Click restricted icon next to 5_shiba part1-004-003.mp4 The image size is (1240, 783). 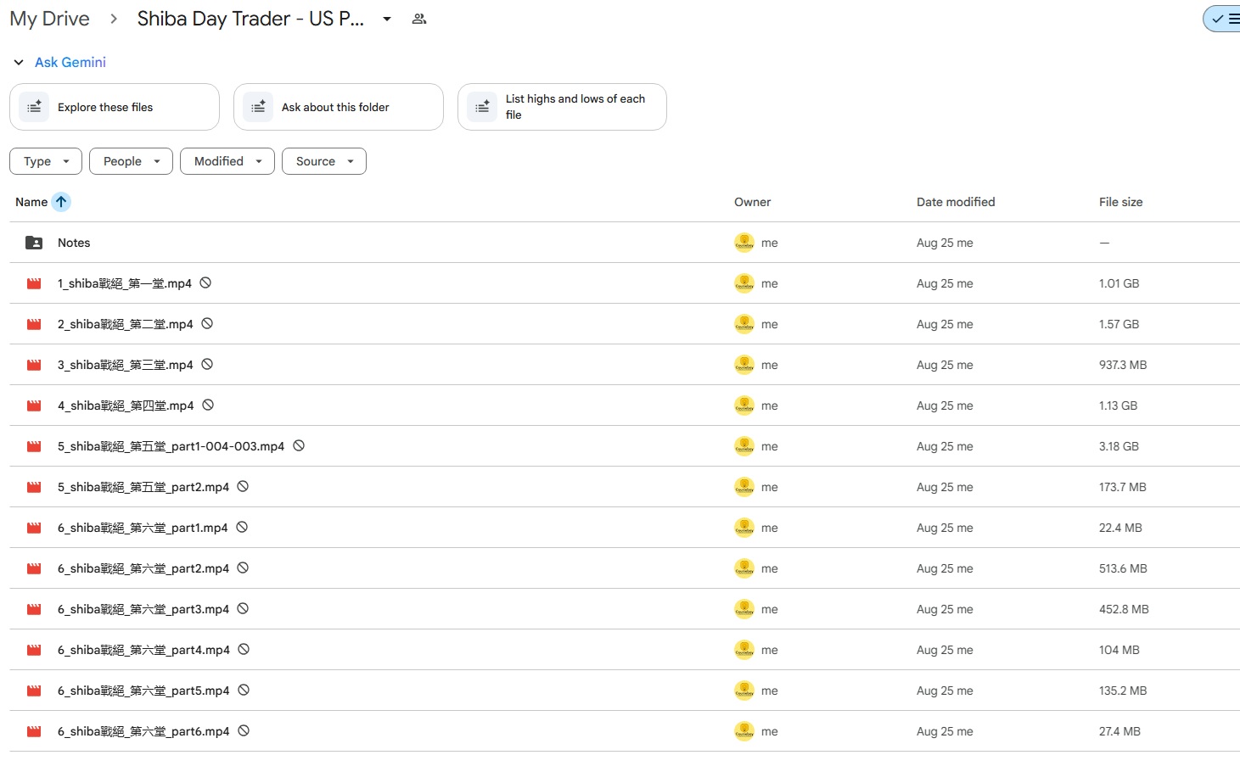[299, 446]
